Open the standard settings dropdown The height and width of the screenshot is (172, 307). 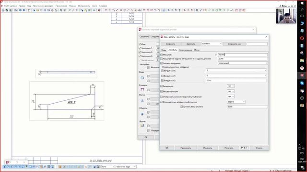(x=212, y=43)
